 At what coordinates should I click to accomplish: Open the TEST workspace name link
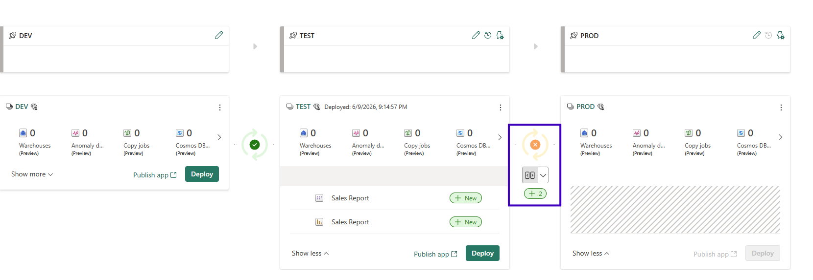tap(303, 107)
